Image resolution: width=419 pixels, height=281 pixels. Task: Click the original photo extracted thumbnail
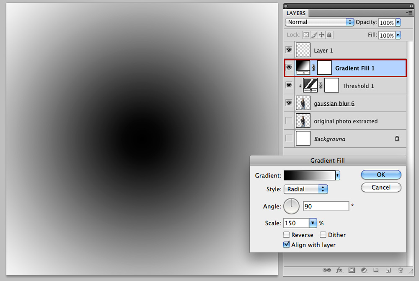tap(303, 121)
